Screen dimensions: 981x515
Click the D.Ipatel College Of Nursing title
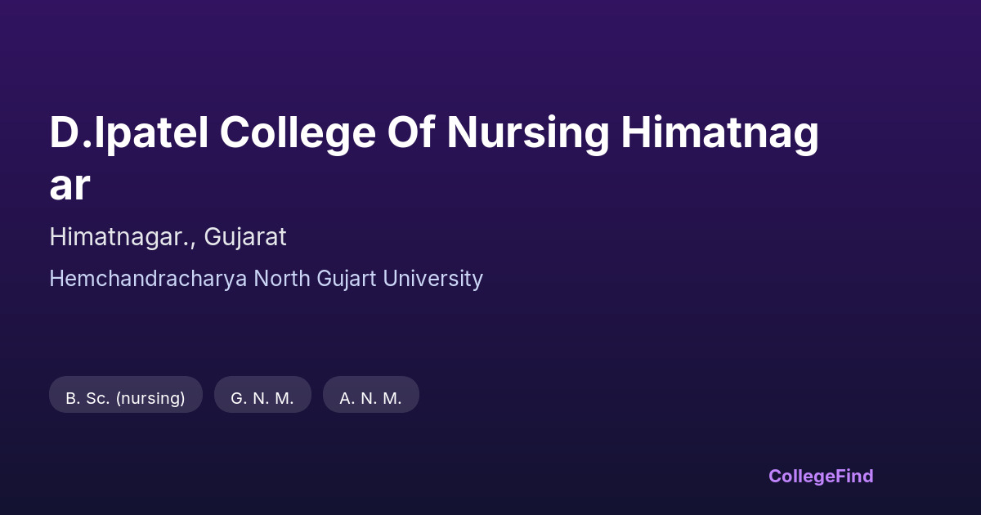[433, 134]
